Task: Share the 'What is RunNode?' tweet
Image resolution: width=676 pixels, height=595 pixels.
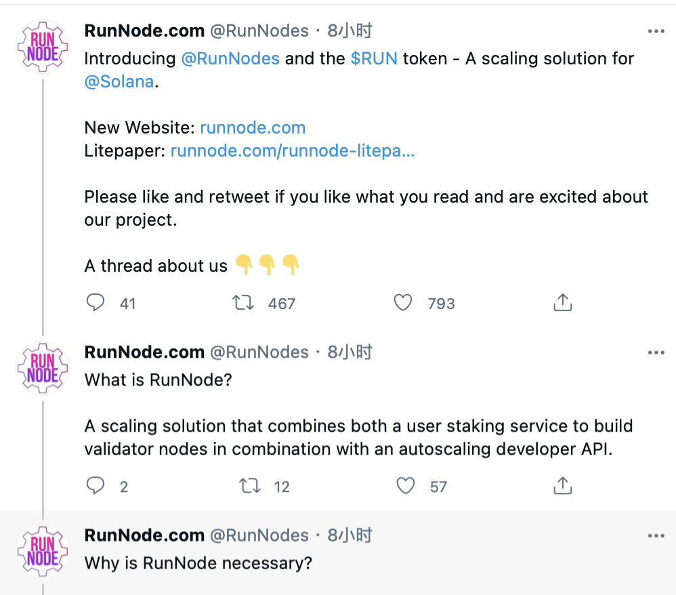Action: [x=563, y=485]
